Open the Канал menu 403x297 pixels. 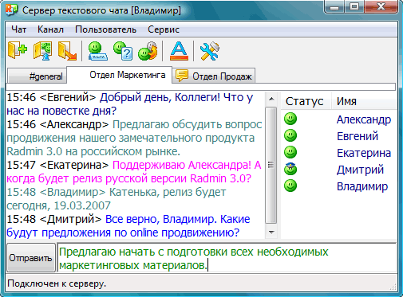click(x=50, y=29)
